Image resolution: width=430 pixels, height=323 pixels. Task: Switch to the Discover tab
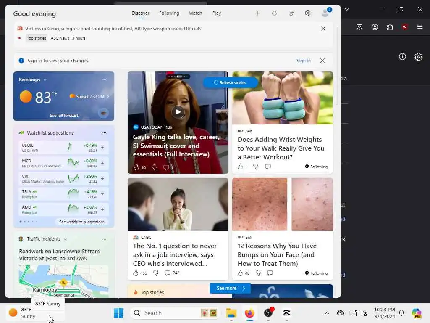140,13
